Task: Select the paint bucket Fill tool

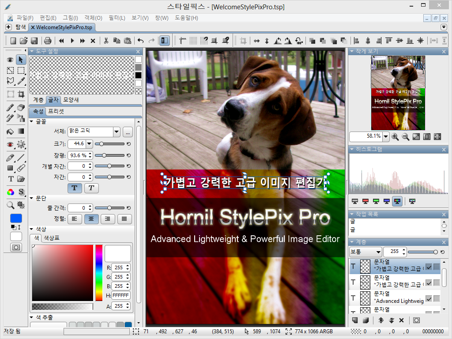Action: pos(11,132)
